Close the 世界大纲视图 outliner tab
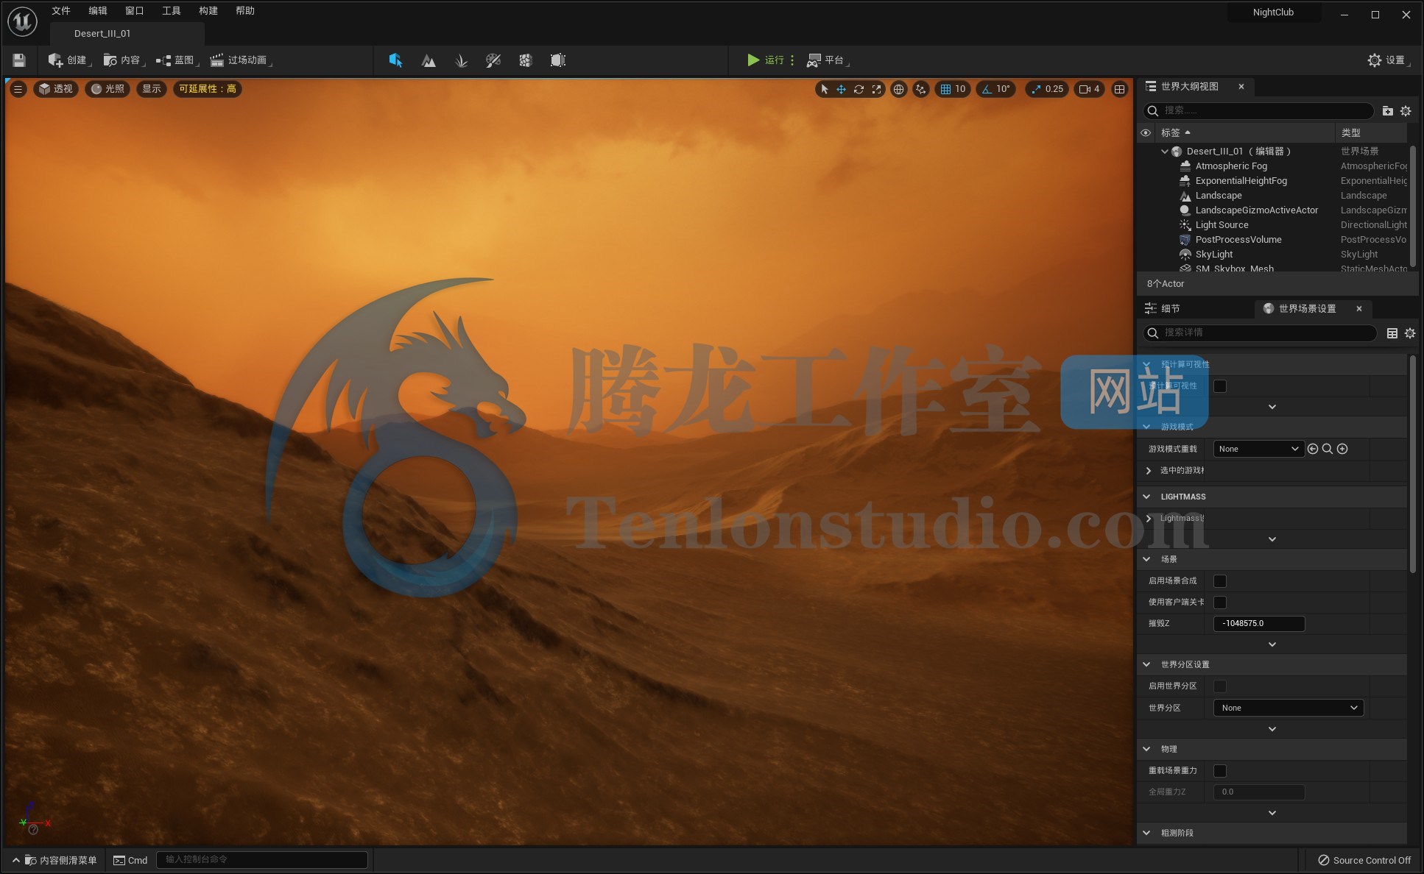This screenshot has width=1424, height=874. click(x=1241, y=87)
